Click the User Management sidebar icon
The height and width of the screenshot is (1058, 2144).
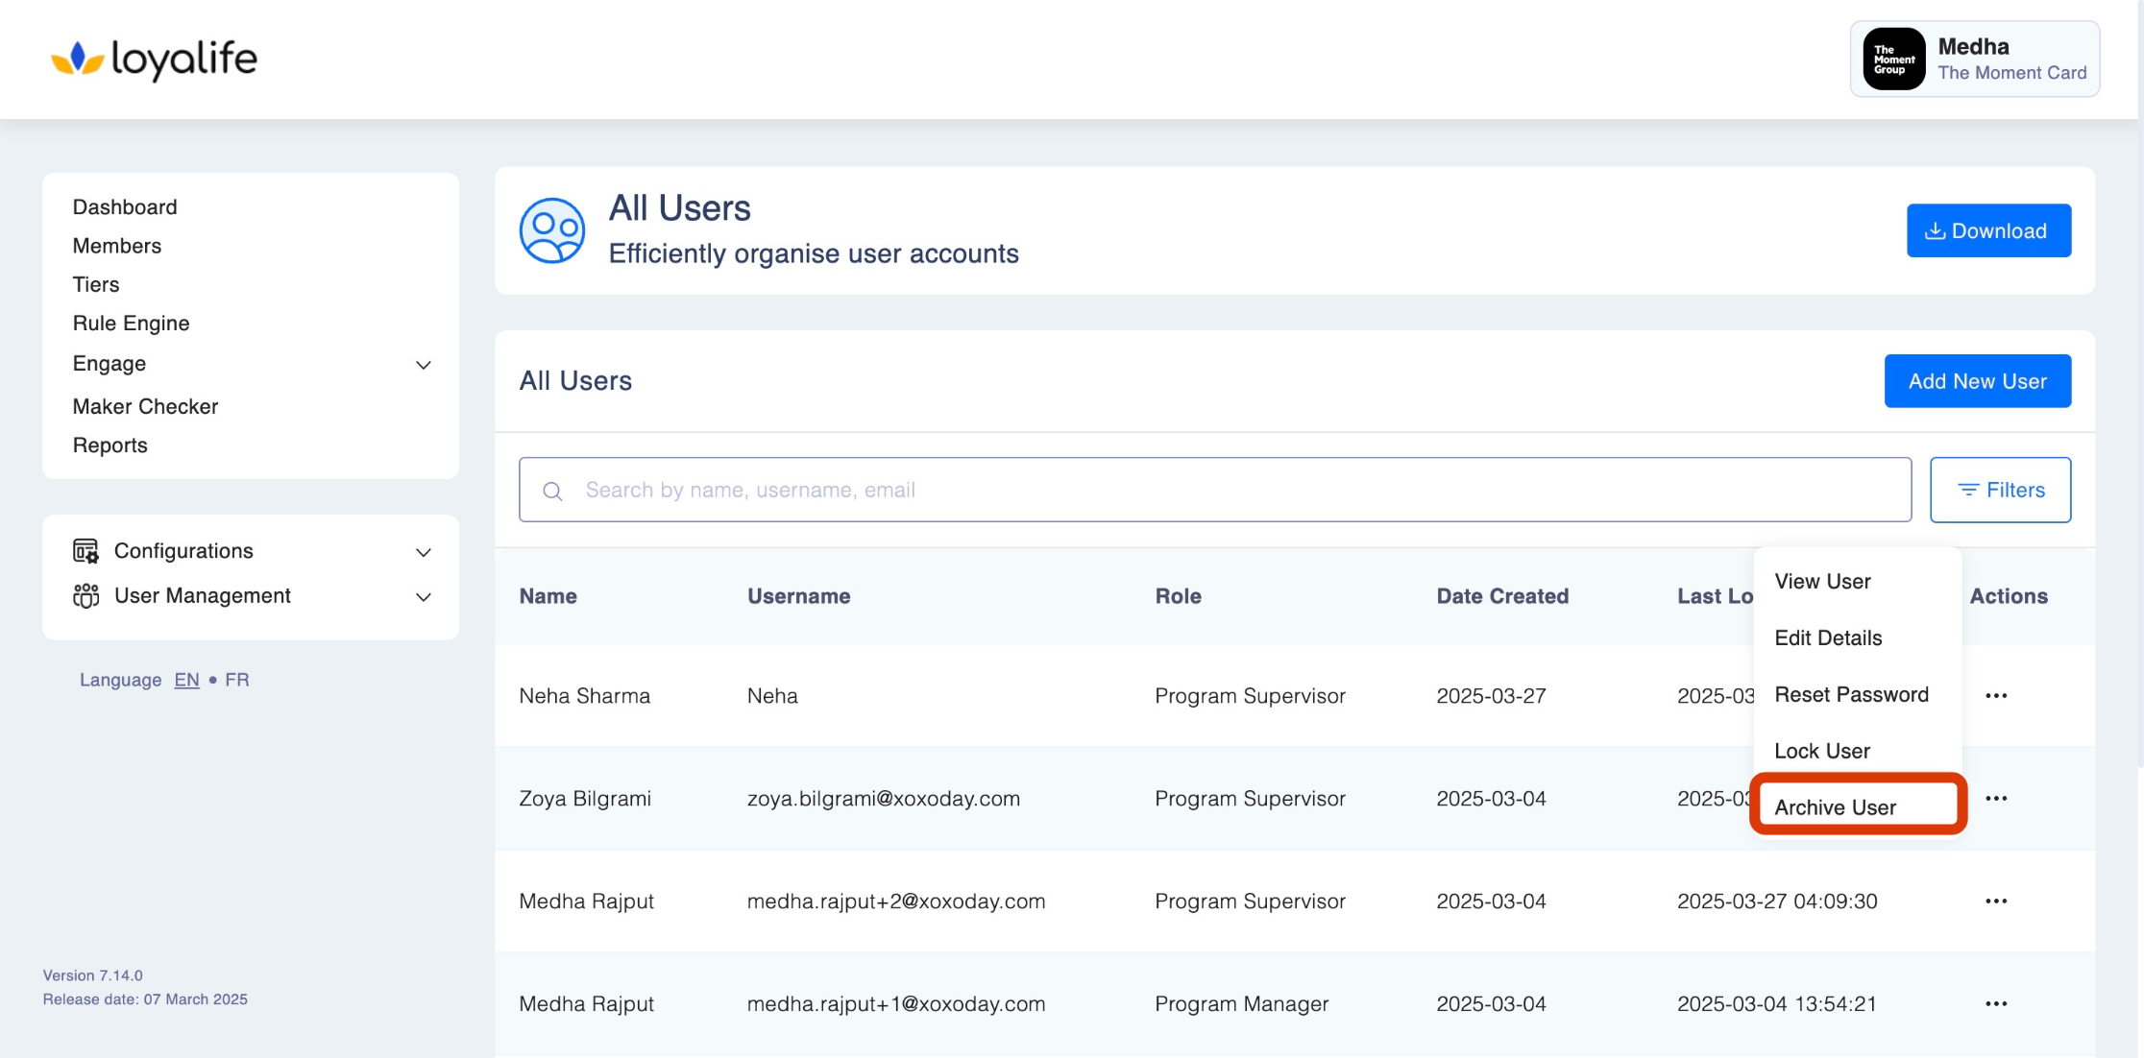pyautogui.click(x=85, y=596)
